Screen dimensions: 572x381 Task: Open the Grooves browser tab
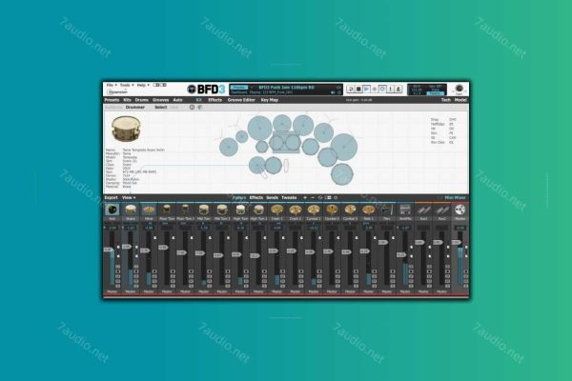[x=160, y=100]
